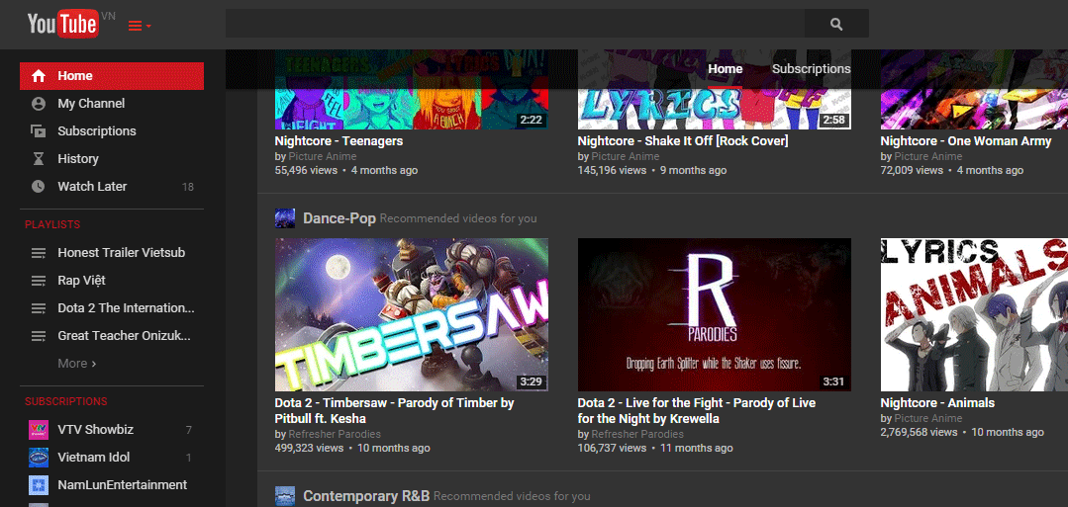
Task: Click the Contemporary R&B channel icon
Action: pyautogui.click(x=285, y=496)
